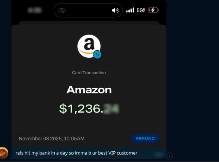Screen dimensions: 219x162
Task: Click the Bluetooth icon in status bar
Action: click(x=117, y=10)
